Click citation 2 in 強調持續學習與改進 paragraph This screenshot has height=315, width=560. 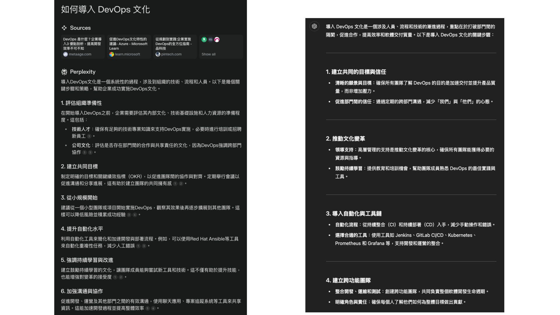click(x=121, y=277)
